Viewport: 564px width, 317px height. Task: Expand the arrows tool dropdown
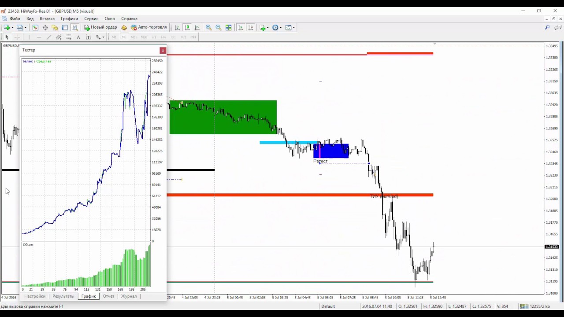[103, 37]
